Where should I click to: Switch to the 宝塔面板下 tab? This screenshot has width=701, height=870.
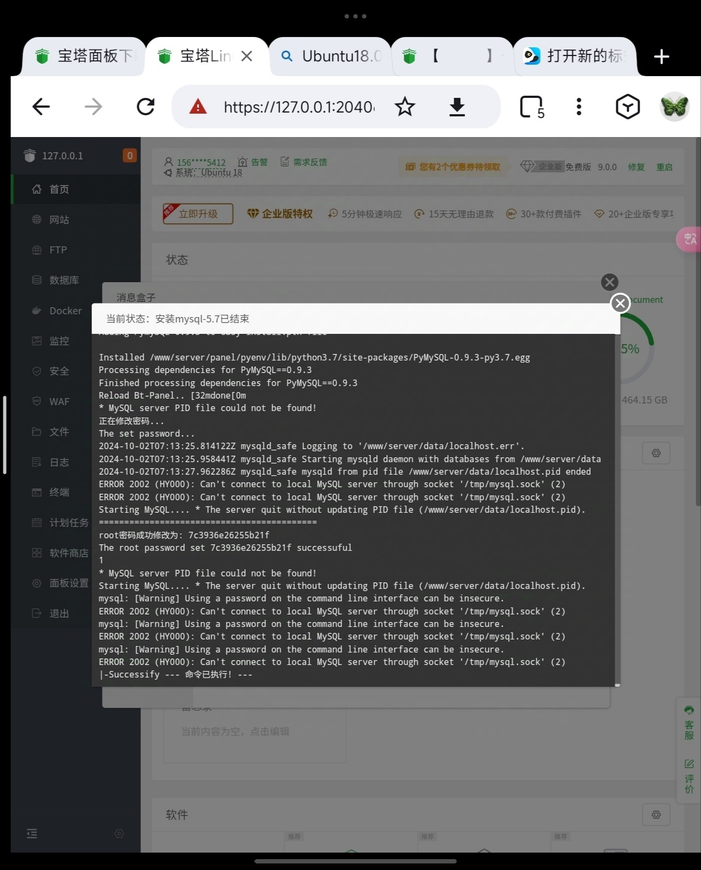pos(84,56)
